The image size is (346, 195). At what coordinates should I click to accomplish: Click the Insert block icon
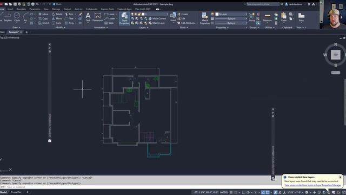(173, 17)
